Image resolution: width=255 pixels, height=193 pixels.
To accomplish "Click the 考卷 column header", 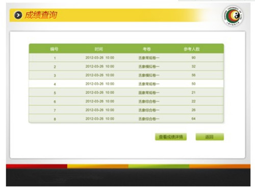I will coord(147,49).
